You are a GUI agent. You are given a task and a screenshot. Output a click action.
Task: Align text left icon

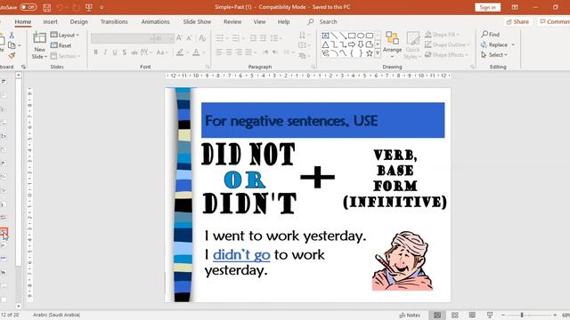pos(219,52)
